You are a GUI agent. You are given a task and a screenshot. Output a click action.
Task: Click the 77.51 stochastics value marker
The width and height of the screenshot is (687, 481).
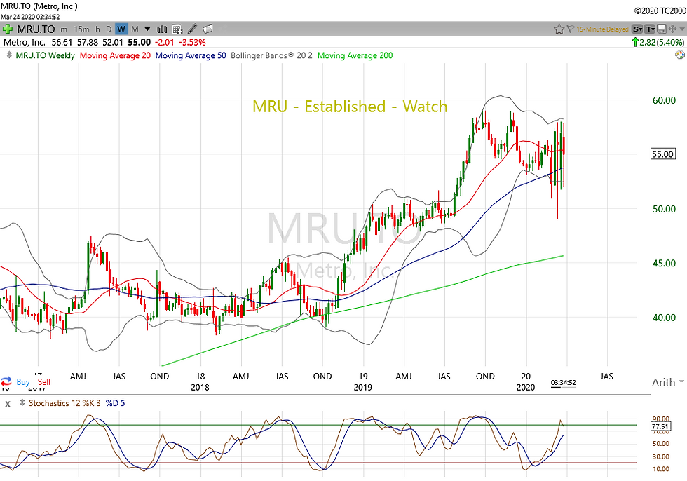(x=660, y=426)
